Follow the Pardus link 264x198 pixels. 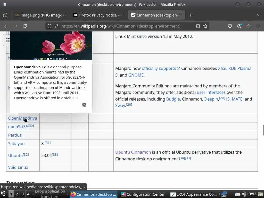click(15, 135)
